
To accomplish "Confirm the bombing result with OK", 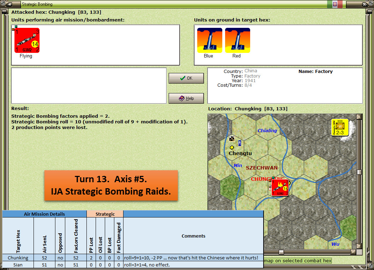I will tap(186, 78).
